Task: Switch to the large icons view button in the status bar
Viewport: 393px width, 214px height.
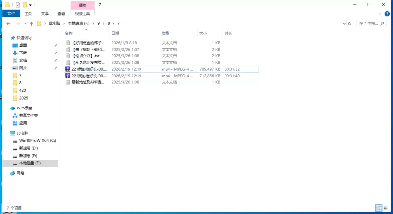Action: (386, 208)
